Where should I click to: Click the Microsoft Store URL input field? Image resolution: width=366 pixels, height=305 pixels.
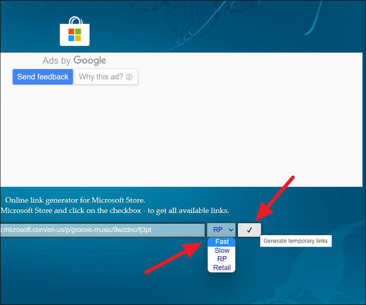point(102,230)
